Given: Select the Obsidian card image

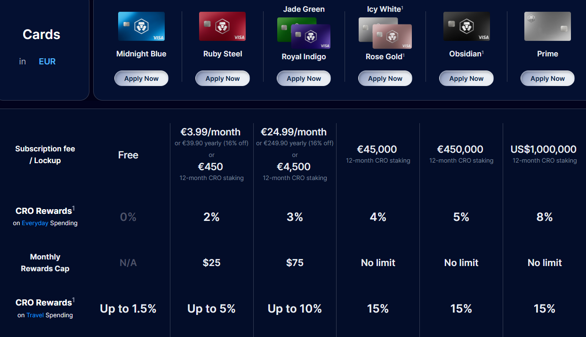Looking at the screenshot, I should click(x=466, y=26).
